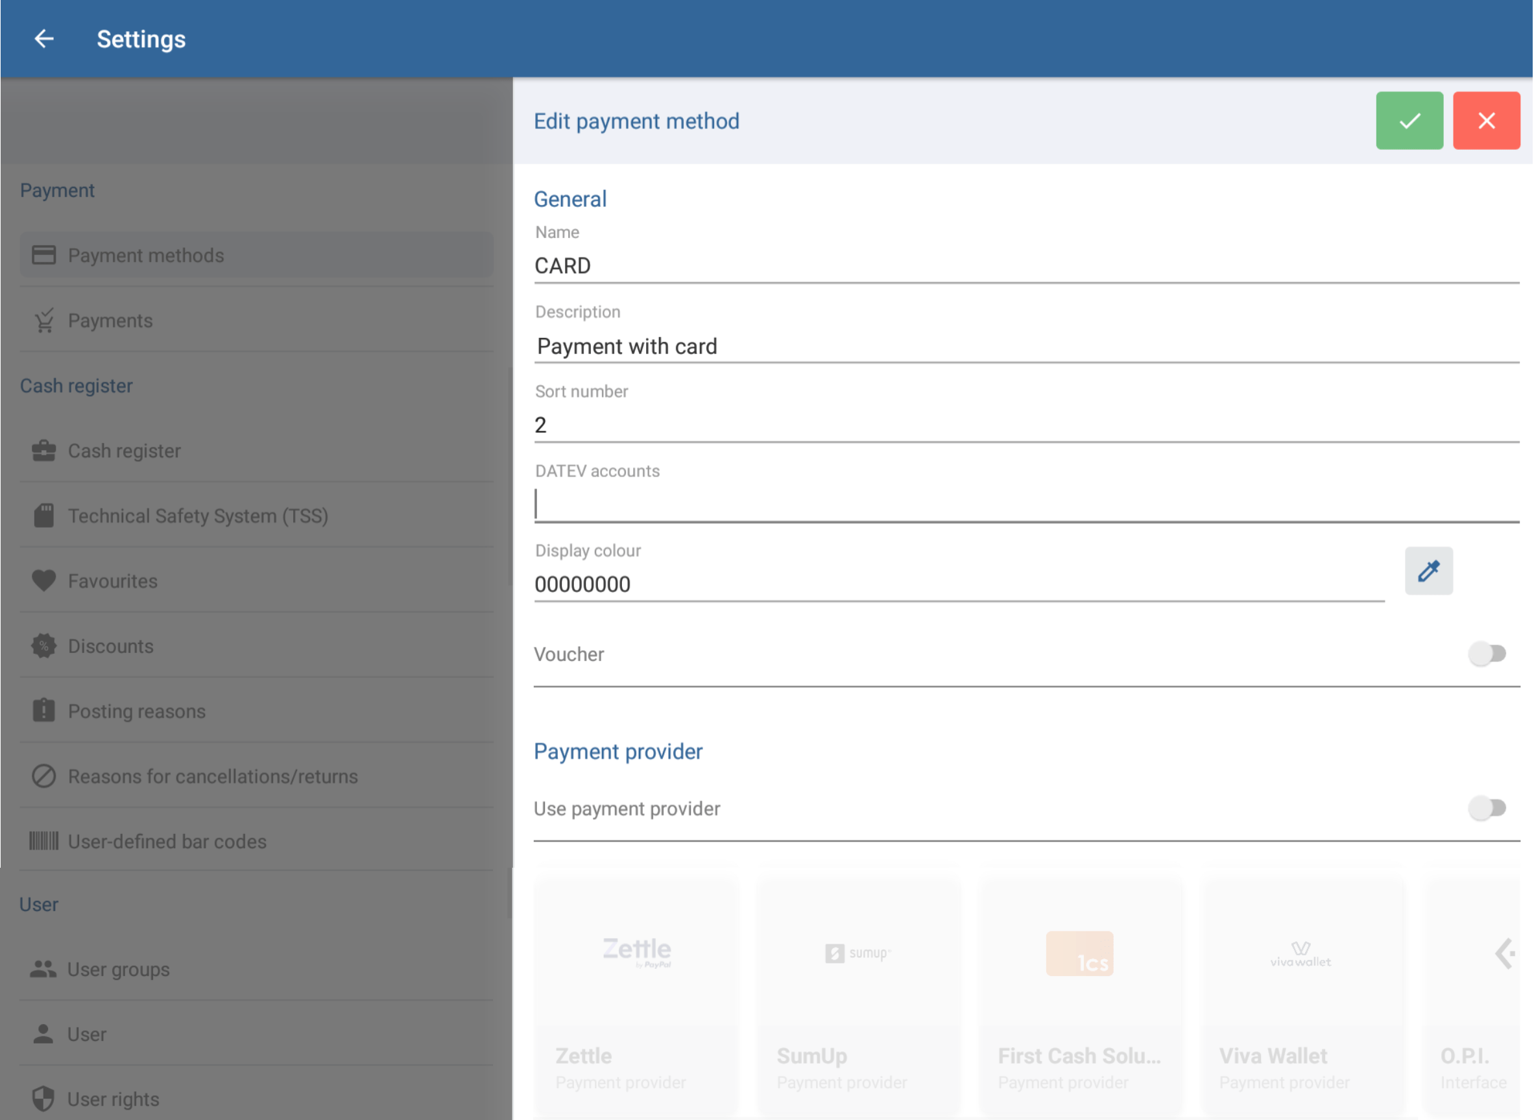Open the display colour eyedropper picker
This screenshot has width=1534, height=1120.
coord(1429,571)
